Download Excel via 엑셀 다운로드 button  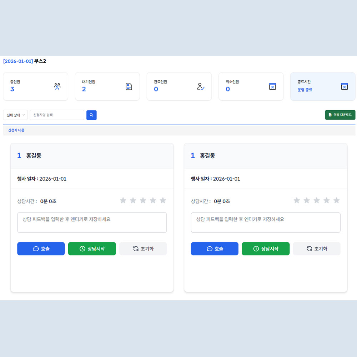pyautogui.click(x=340, y=115)
